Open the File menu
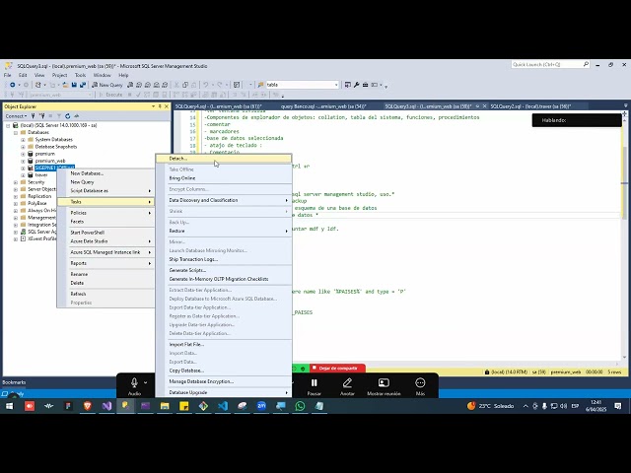 coord(8,75)
